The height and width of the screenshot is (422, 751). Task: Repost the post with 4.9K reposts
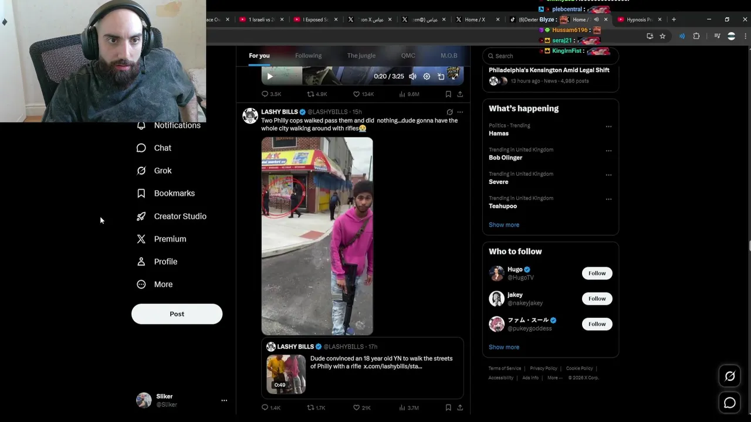coord(317,94)
